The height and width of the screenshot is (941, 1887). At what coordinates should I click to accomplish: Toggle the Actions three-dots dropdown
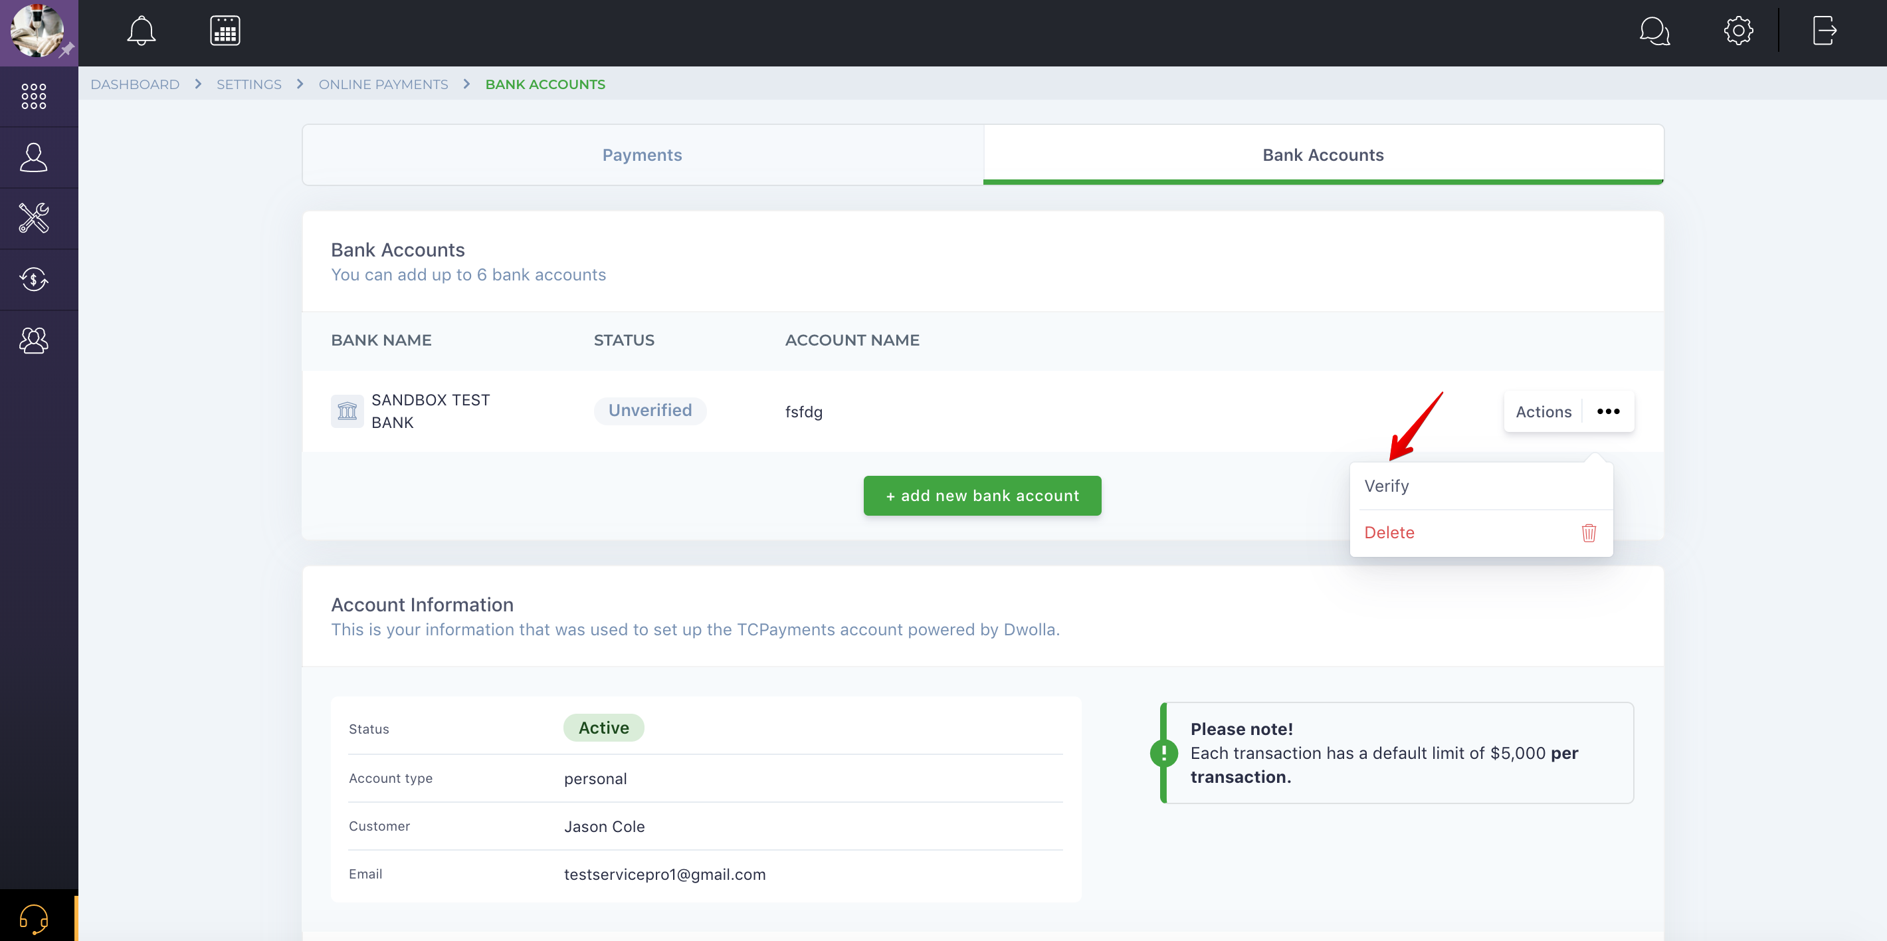point(1608,411)
